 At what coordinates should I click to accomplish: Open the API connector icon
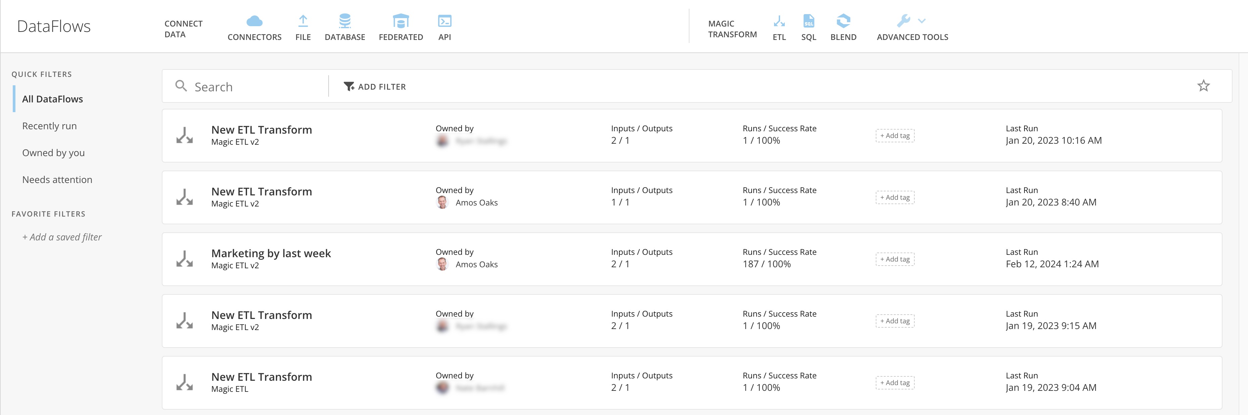(x=445, y=21)
